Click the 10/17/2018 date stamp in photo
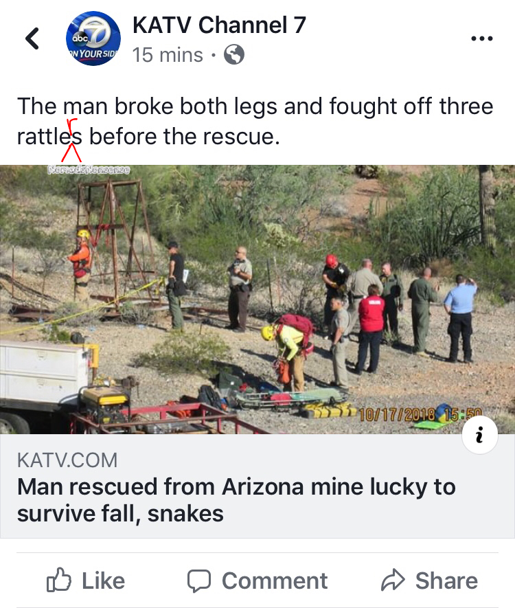Screen dimensions: 515x608 point(420,414)
